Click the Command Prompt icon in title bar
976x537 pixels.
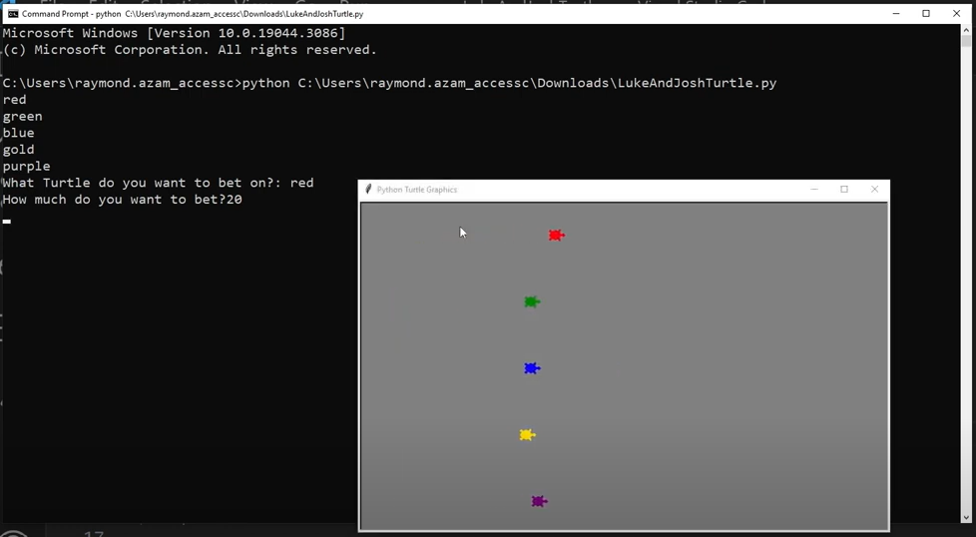13,14
